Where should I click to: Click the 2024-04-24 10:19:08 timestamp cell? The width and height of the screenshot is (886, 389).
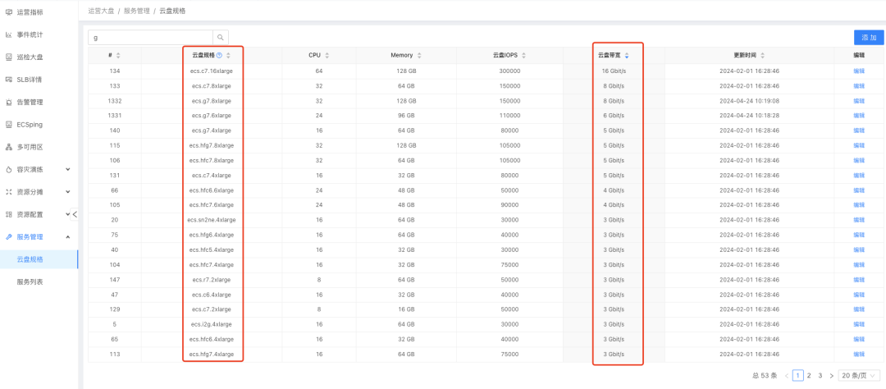tap(749, 101)
